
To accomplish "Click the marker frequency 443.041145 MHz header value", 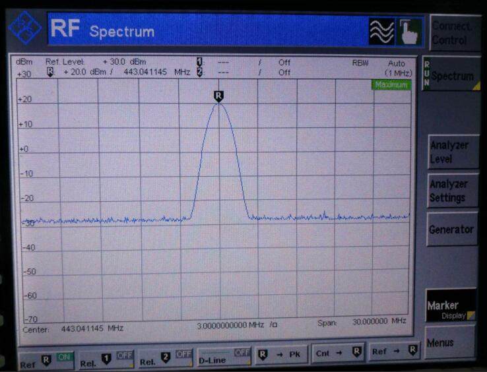I will pos(157,72).
